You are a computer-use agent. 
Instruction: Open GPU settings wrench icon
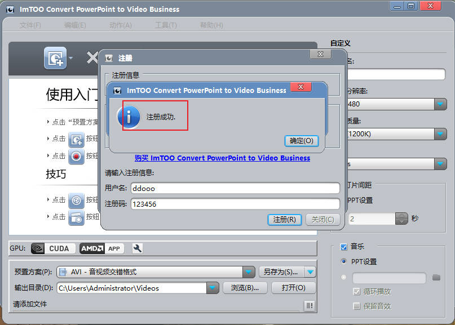tap(137, 248)
